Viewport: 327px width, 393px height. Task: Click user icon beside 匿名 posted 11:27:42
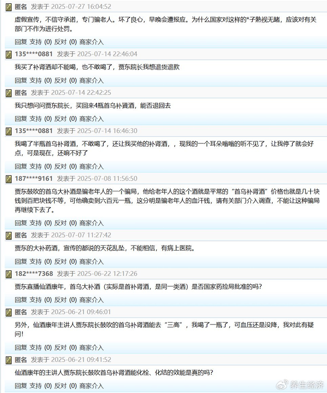[x=9, y=236]
